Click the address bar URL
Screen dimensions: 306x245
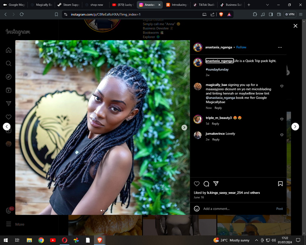106,14
